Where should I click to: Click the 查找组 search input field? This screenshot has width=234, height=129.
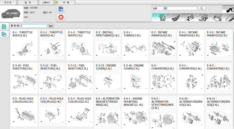click(x=34, y=26)
